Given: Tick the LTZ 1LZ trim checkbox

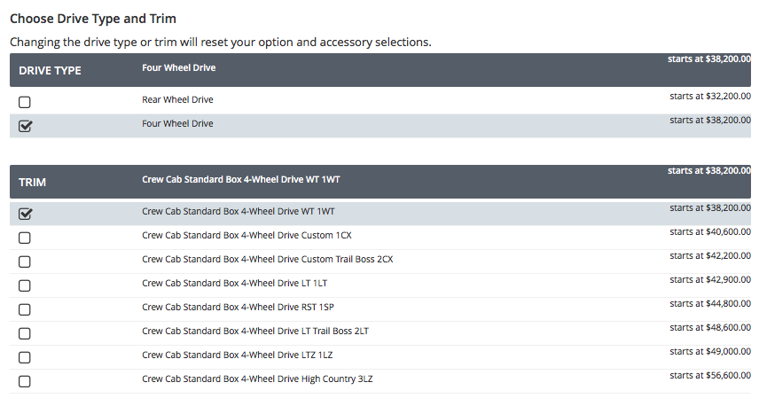Looking at the screenshot, I should [x=25, y=357].
